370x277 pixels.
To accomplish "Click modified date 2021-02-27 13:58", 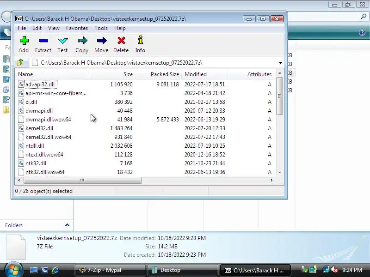I will point(205,102).
